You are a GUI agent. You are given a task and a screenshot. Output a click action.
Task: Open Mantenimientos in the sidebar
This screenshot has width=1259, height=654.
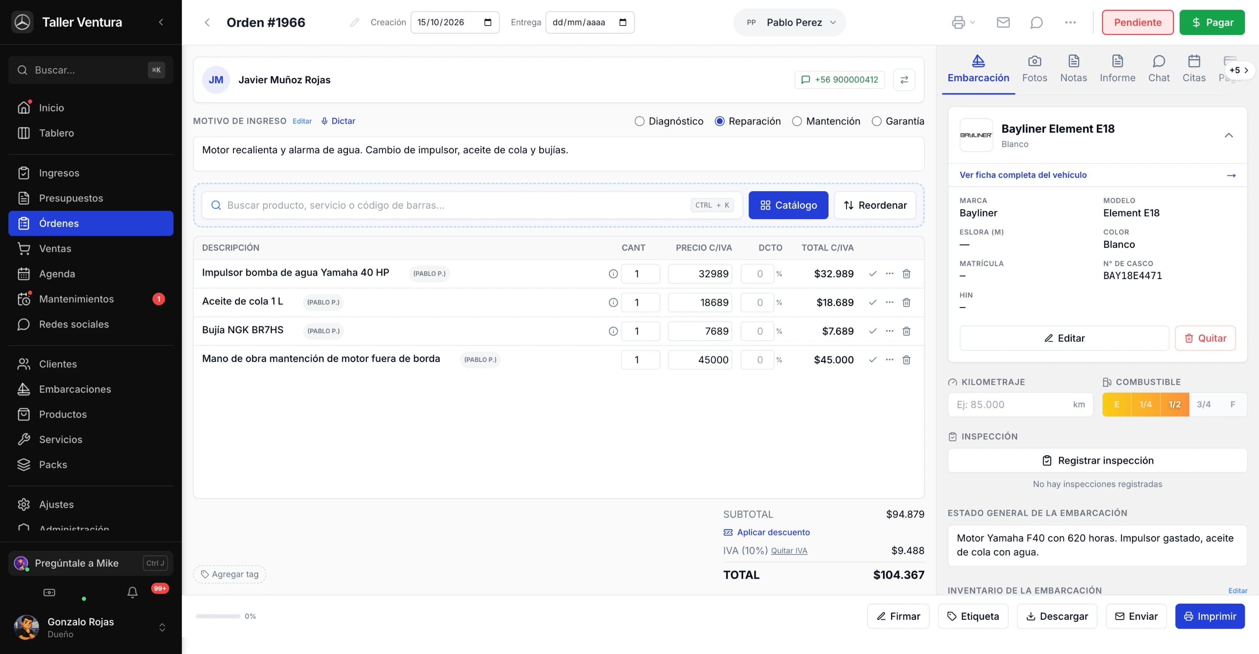pyautogui.click(x=91, y=300)
